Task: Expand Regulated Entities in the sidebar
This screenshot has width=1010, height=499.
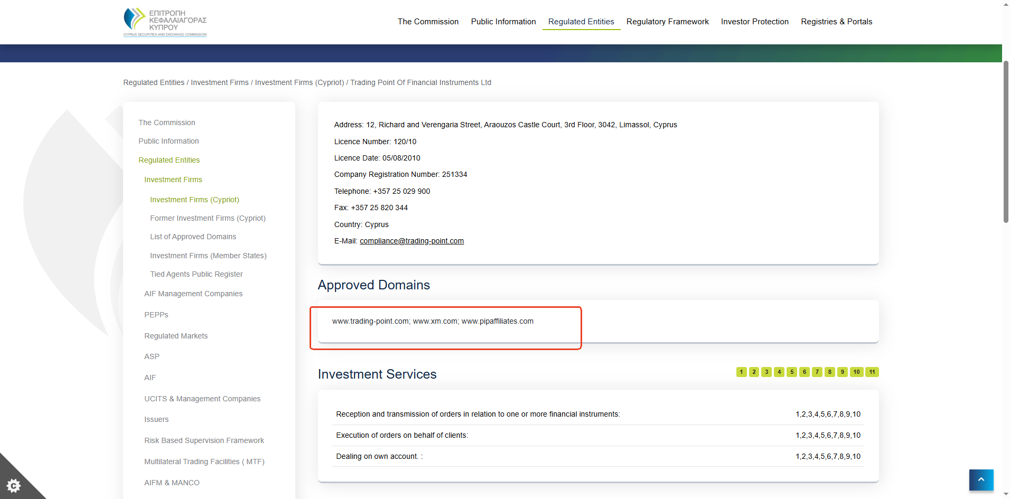Action: tap(169, 160)
